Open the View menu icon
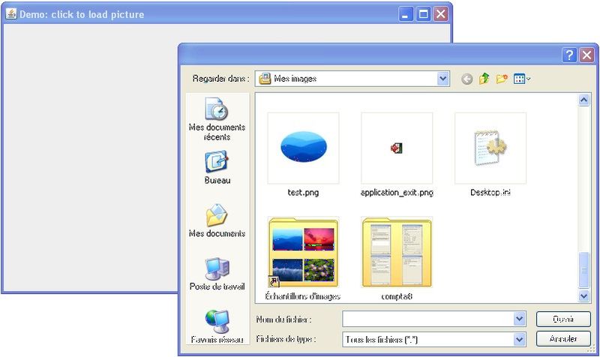The height and width of the screenshot is (357, 600). [521, 79]
